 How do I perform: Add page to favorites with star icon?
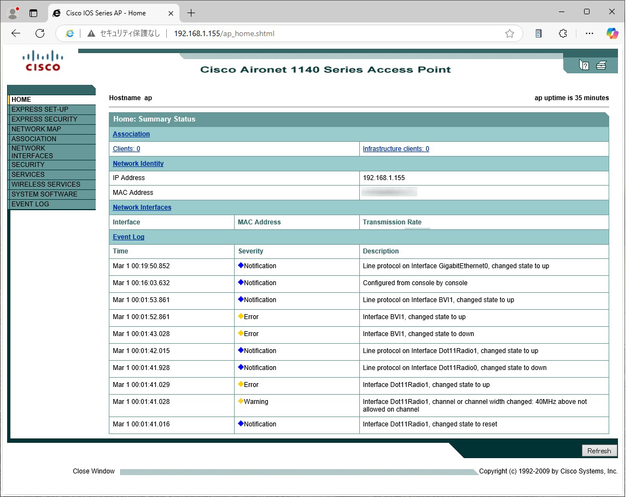click(510, 33)
